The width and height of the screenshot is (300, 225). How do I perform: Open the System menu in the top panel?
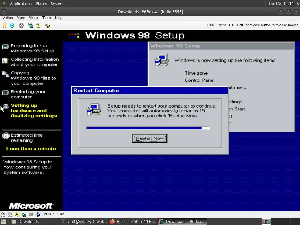point(57,4)
